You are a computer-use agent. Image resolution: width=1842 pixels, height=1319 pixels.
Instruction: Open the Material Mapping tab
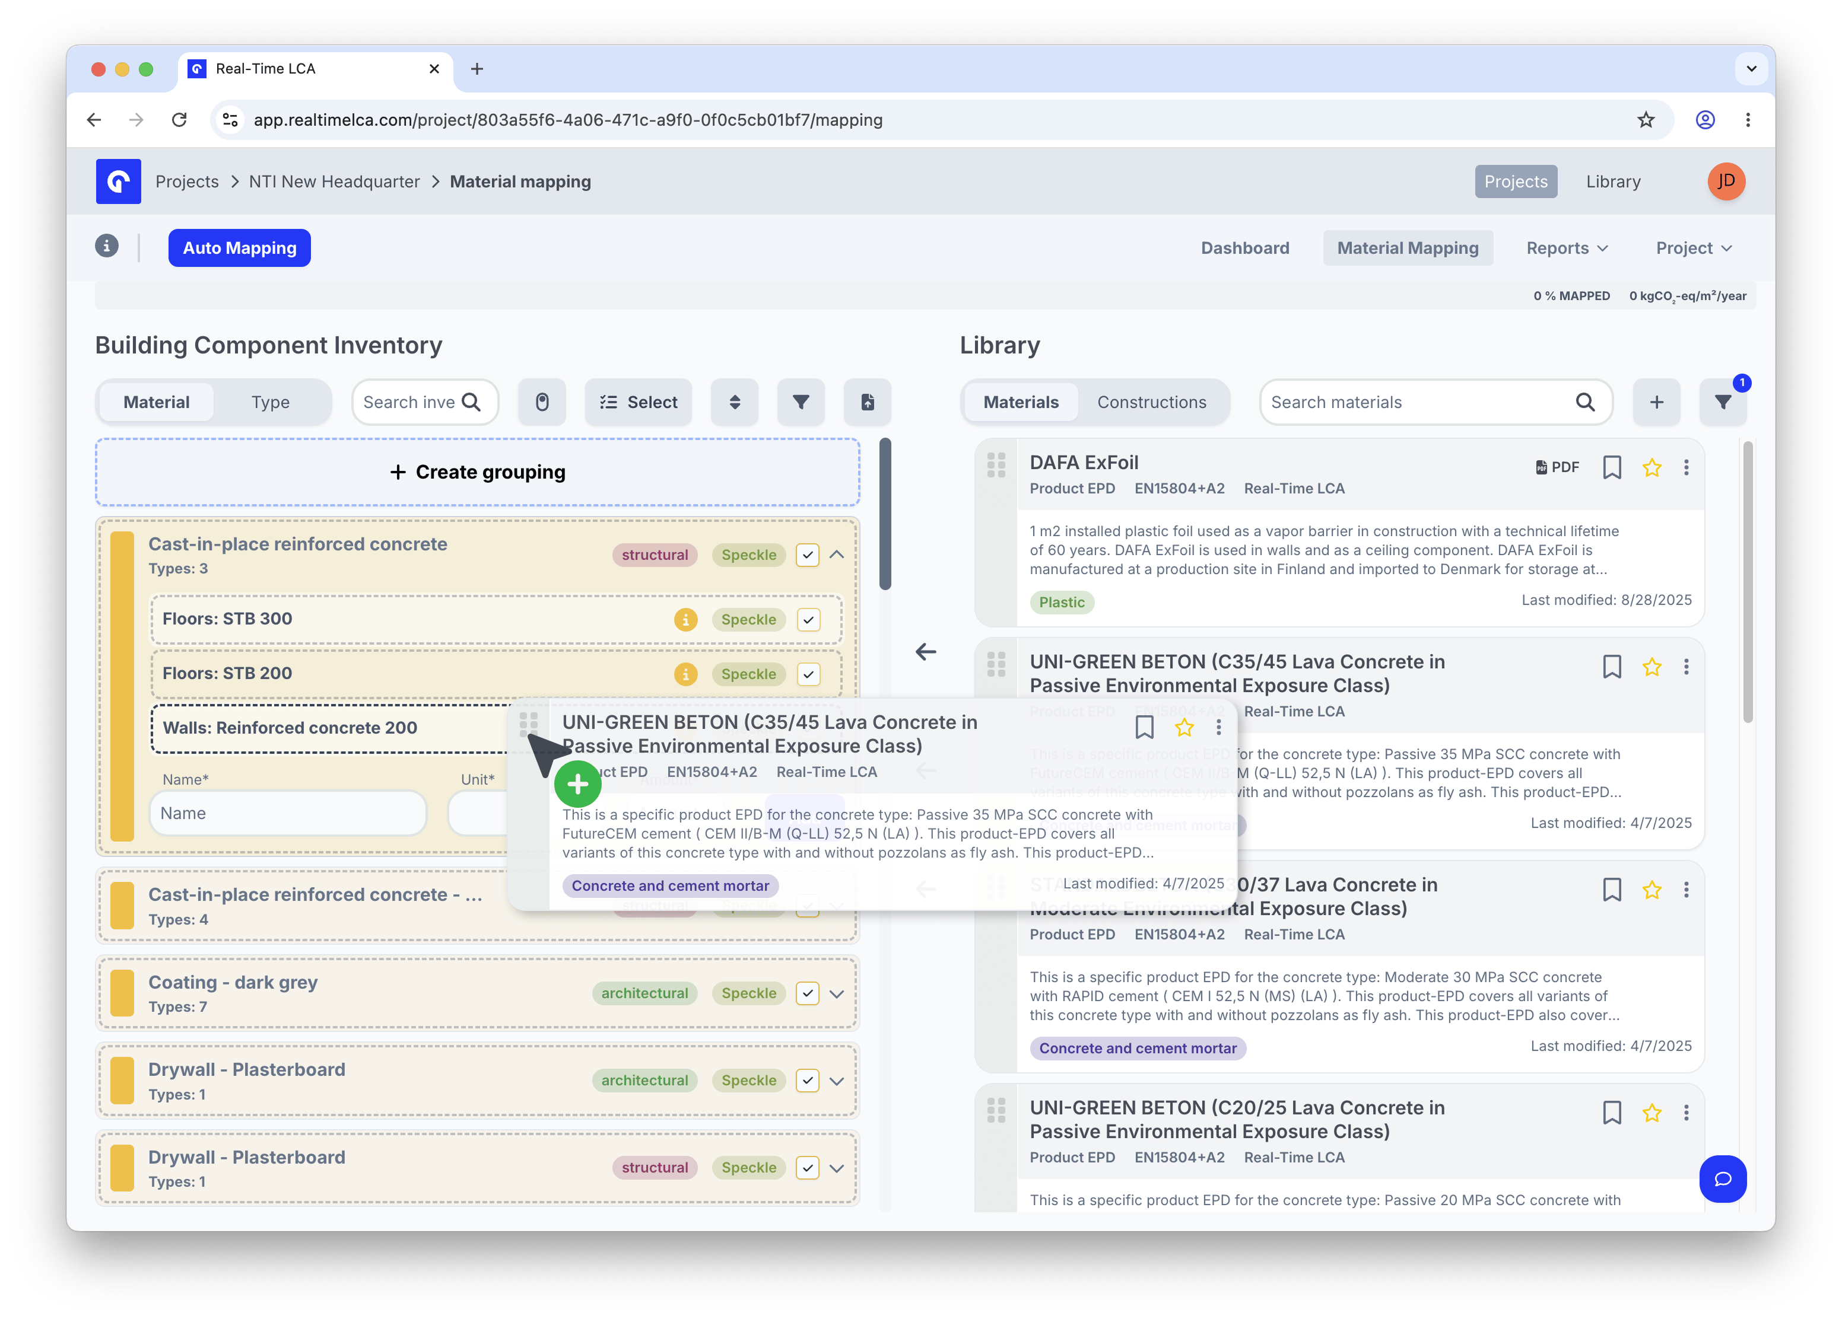click(1408, 247)
